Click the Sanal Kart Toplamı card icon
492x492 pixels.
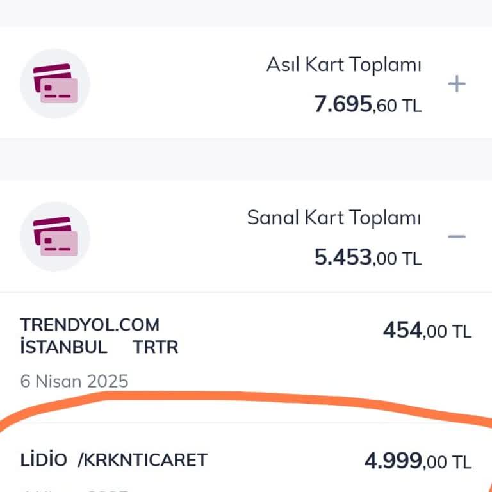pyautogui.click(x=55, y=236)
